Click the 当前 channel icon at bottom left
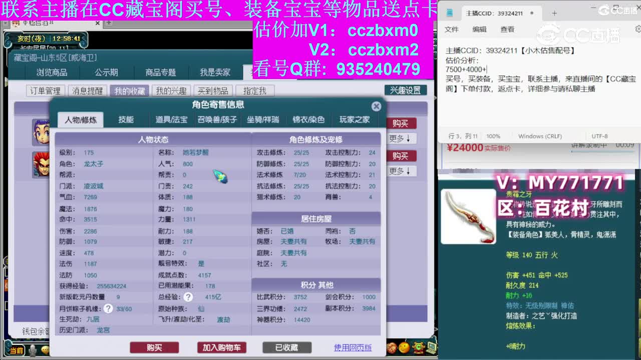This screenshot has width=641, height=360. coord(16,350)
